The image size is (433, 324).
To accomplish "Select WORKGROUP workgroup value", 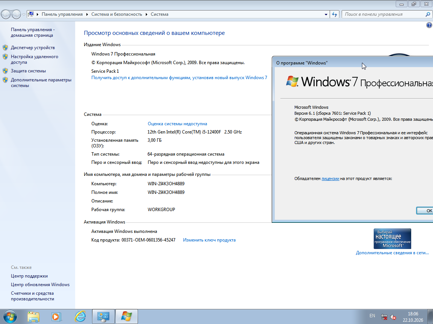I will pos(161,210).
